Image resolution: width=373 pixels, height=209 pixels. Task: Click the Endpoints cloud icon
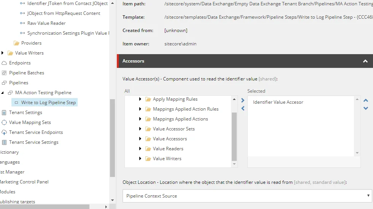click(x=4, y=63)
